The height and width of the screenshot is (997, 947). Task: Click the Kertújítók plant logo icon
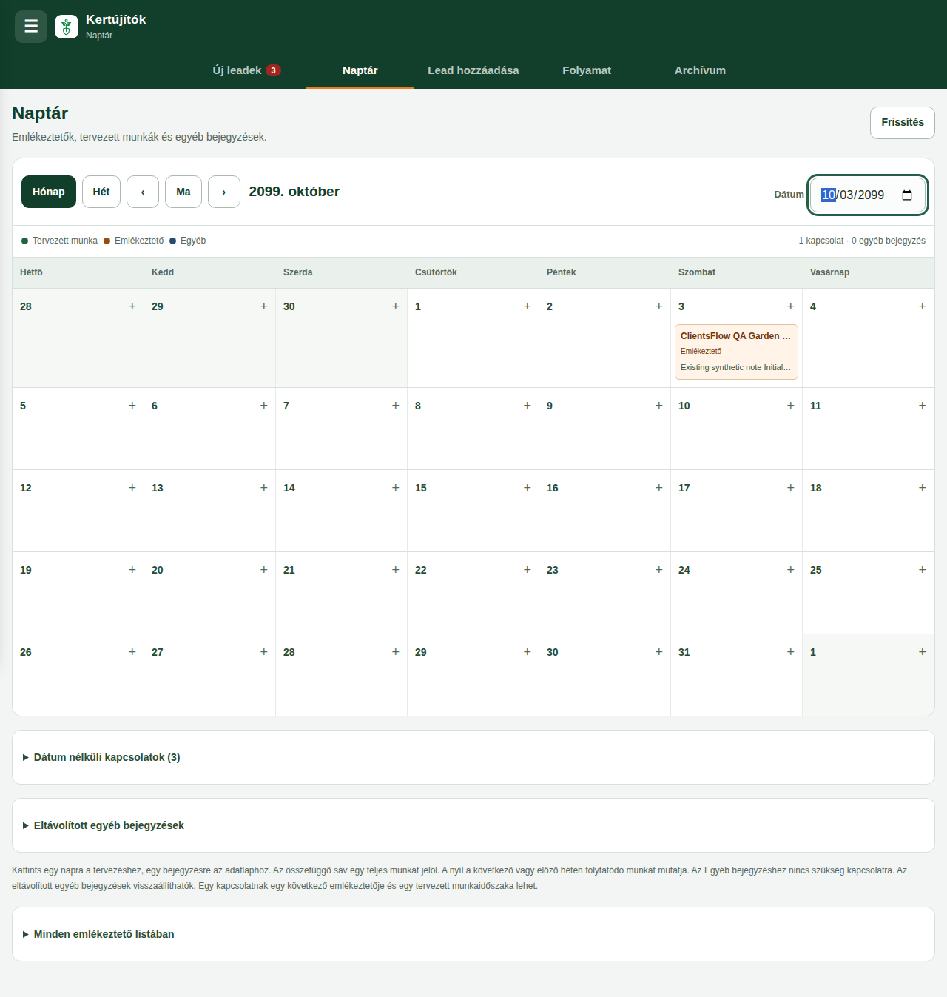click(67, 27)
